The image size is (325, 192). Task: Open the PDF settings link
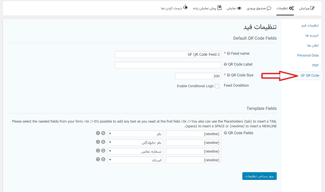(315, 65)
